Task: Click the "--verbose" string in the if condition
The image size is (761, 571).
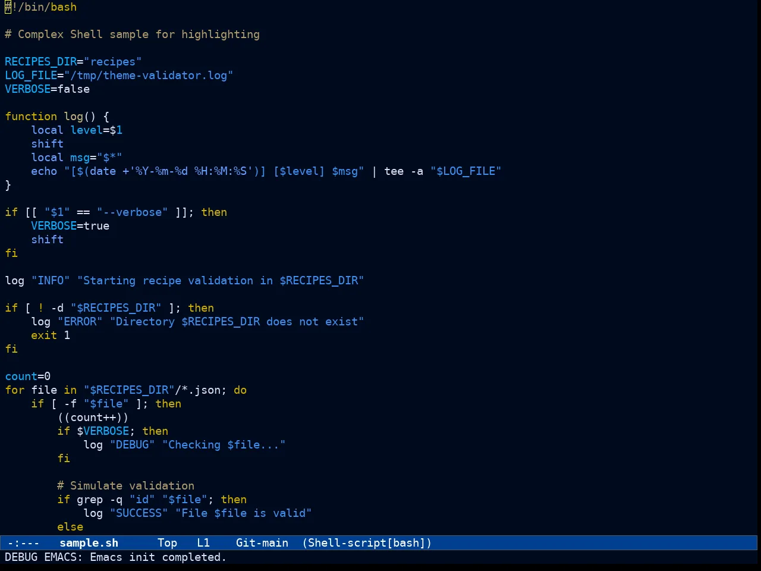Action: [x=132, y=212]
